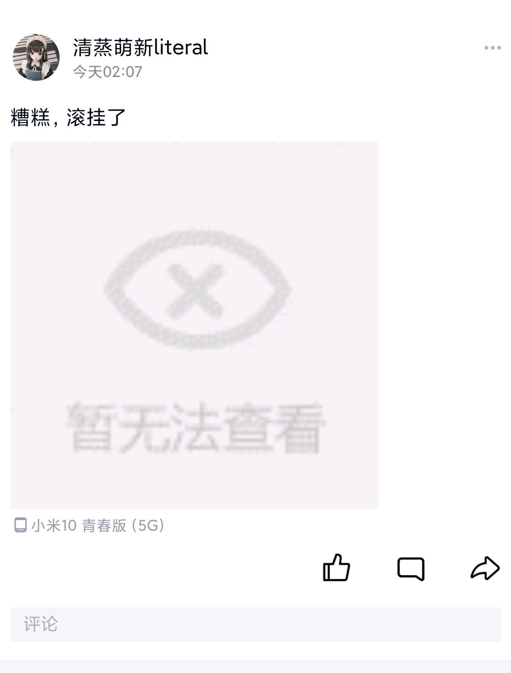This screenshot has width=511, height=673.
Task: Open comments via speech bubble icon
Action: pos(411,569)
